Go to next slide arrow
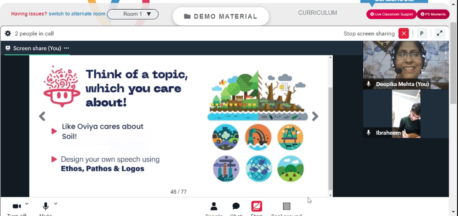458x216 pixels. [x=315, y=116]
